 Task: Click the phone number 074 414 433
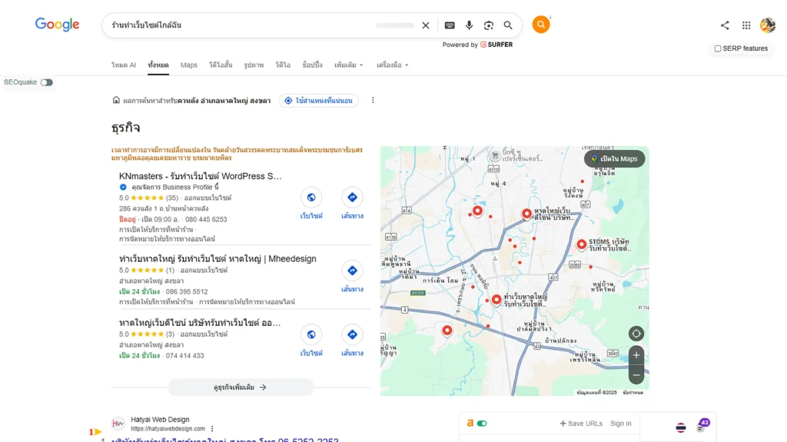(x=184, y=356)
